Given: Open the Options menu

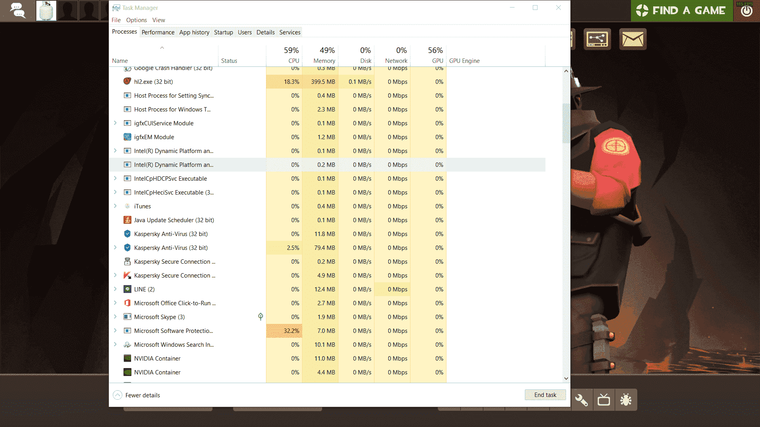Looking at the screenshot, I should [x=137, y=20].
